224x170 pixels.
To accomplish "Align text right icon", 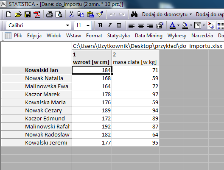I will 150,25.
